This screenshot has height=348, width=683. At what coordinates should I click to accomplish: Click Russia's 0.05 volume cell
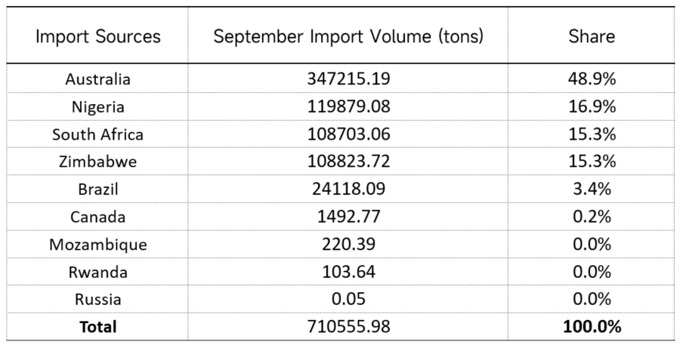point(348,299)
